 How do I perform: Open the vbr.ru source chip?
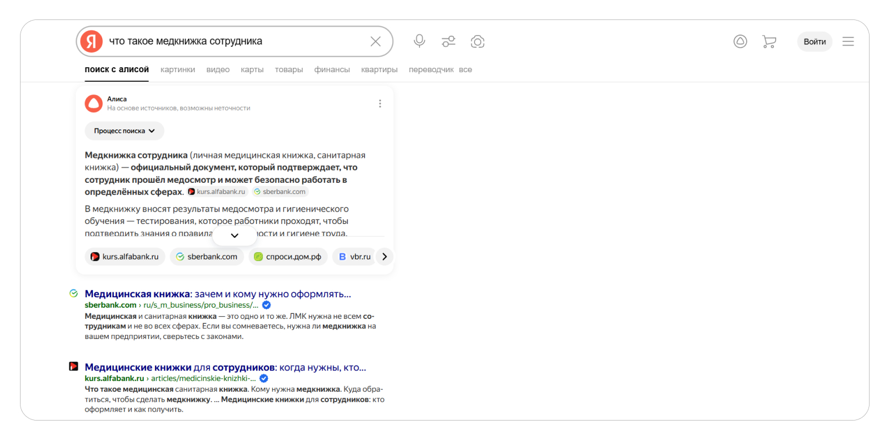pyautogui.click(x=354, y=257)
